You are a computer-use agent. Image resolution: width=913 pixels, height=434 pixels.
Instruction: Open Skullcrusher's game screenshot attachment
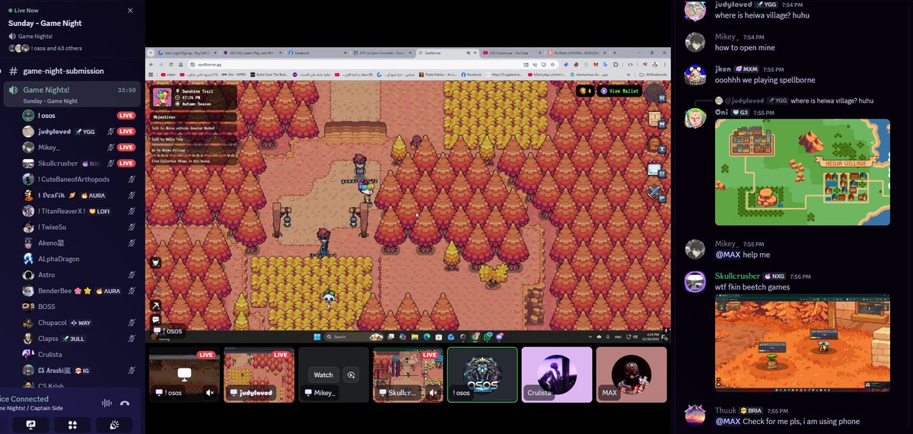click(x=803, y=343)
